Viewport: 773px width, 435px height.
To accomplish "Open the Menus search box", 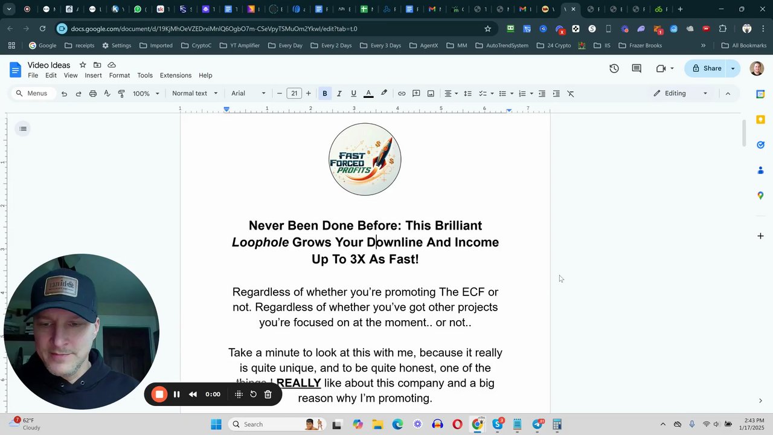I will click(32, 94).
